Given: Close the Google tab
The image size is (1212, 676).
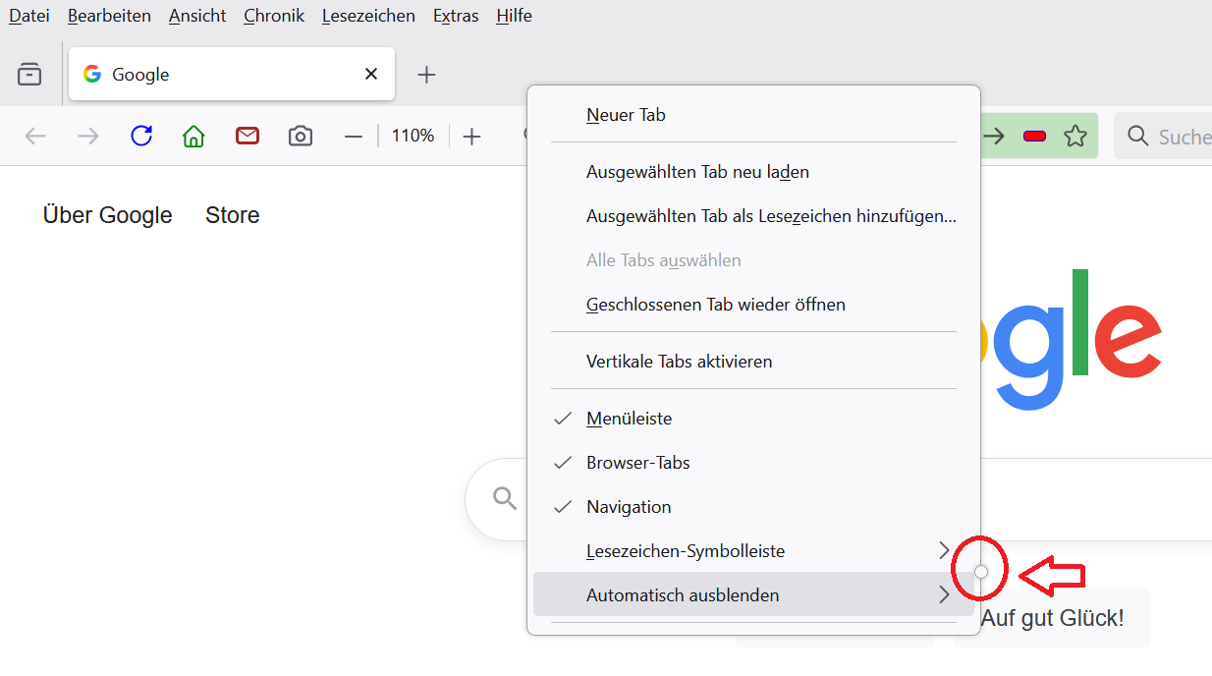Looking at the screenshot, I should coord(371,74).
